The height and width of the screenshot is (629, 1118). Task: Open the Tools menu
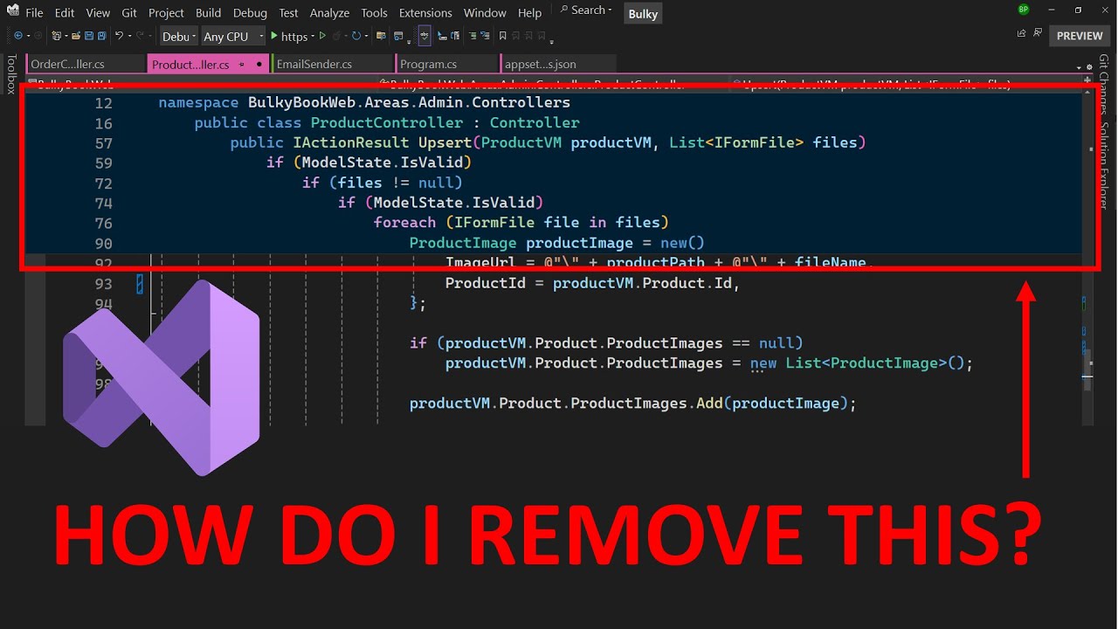374,13
